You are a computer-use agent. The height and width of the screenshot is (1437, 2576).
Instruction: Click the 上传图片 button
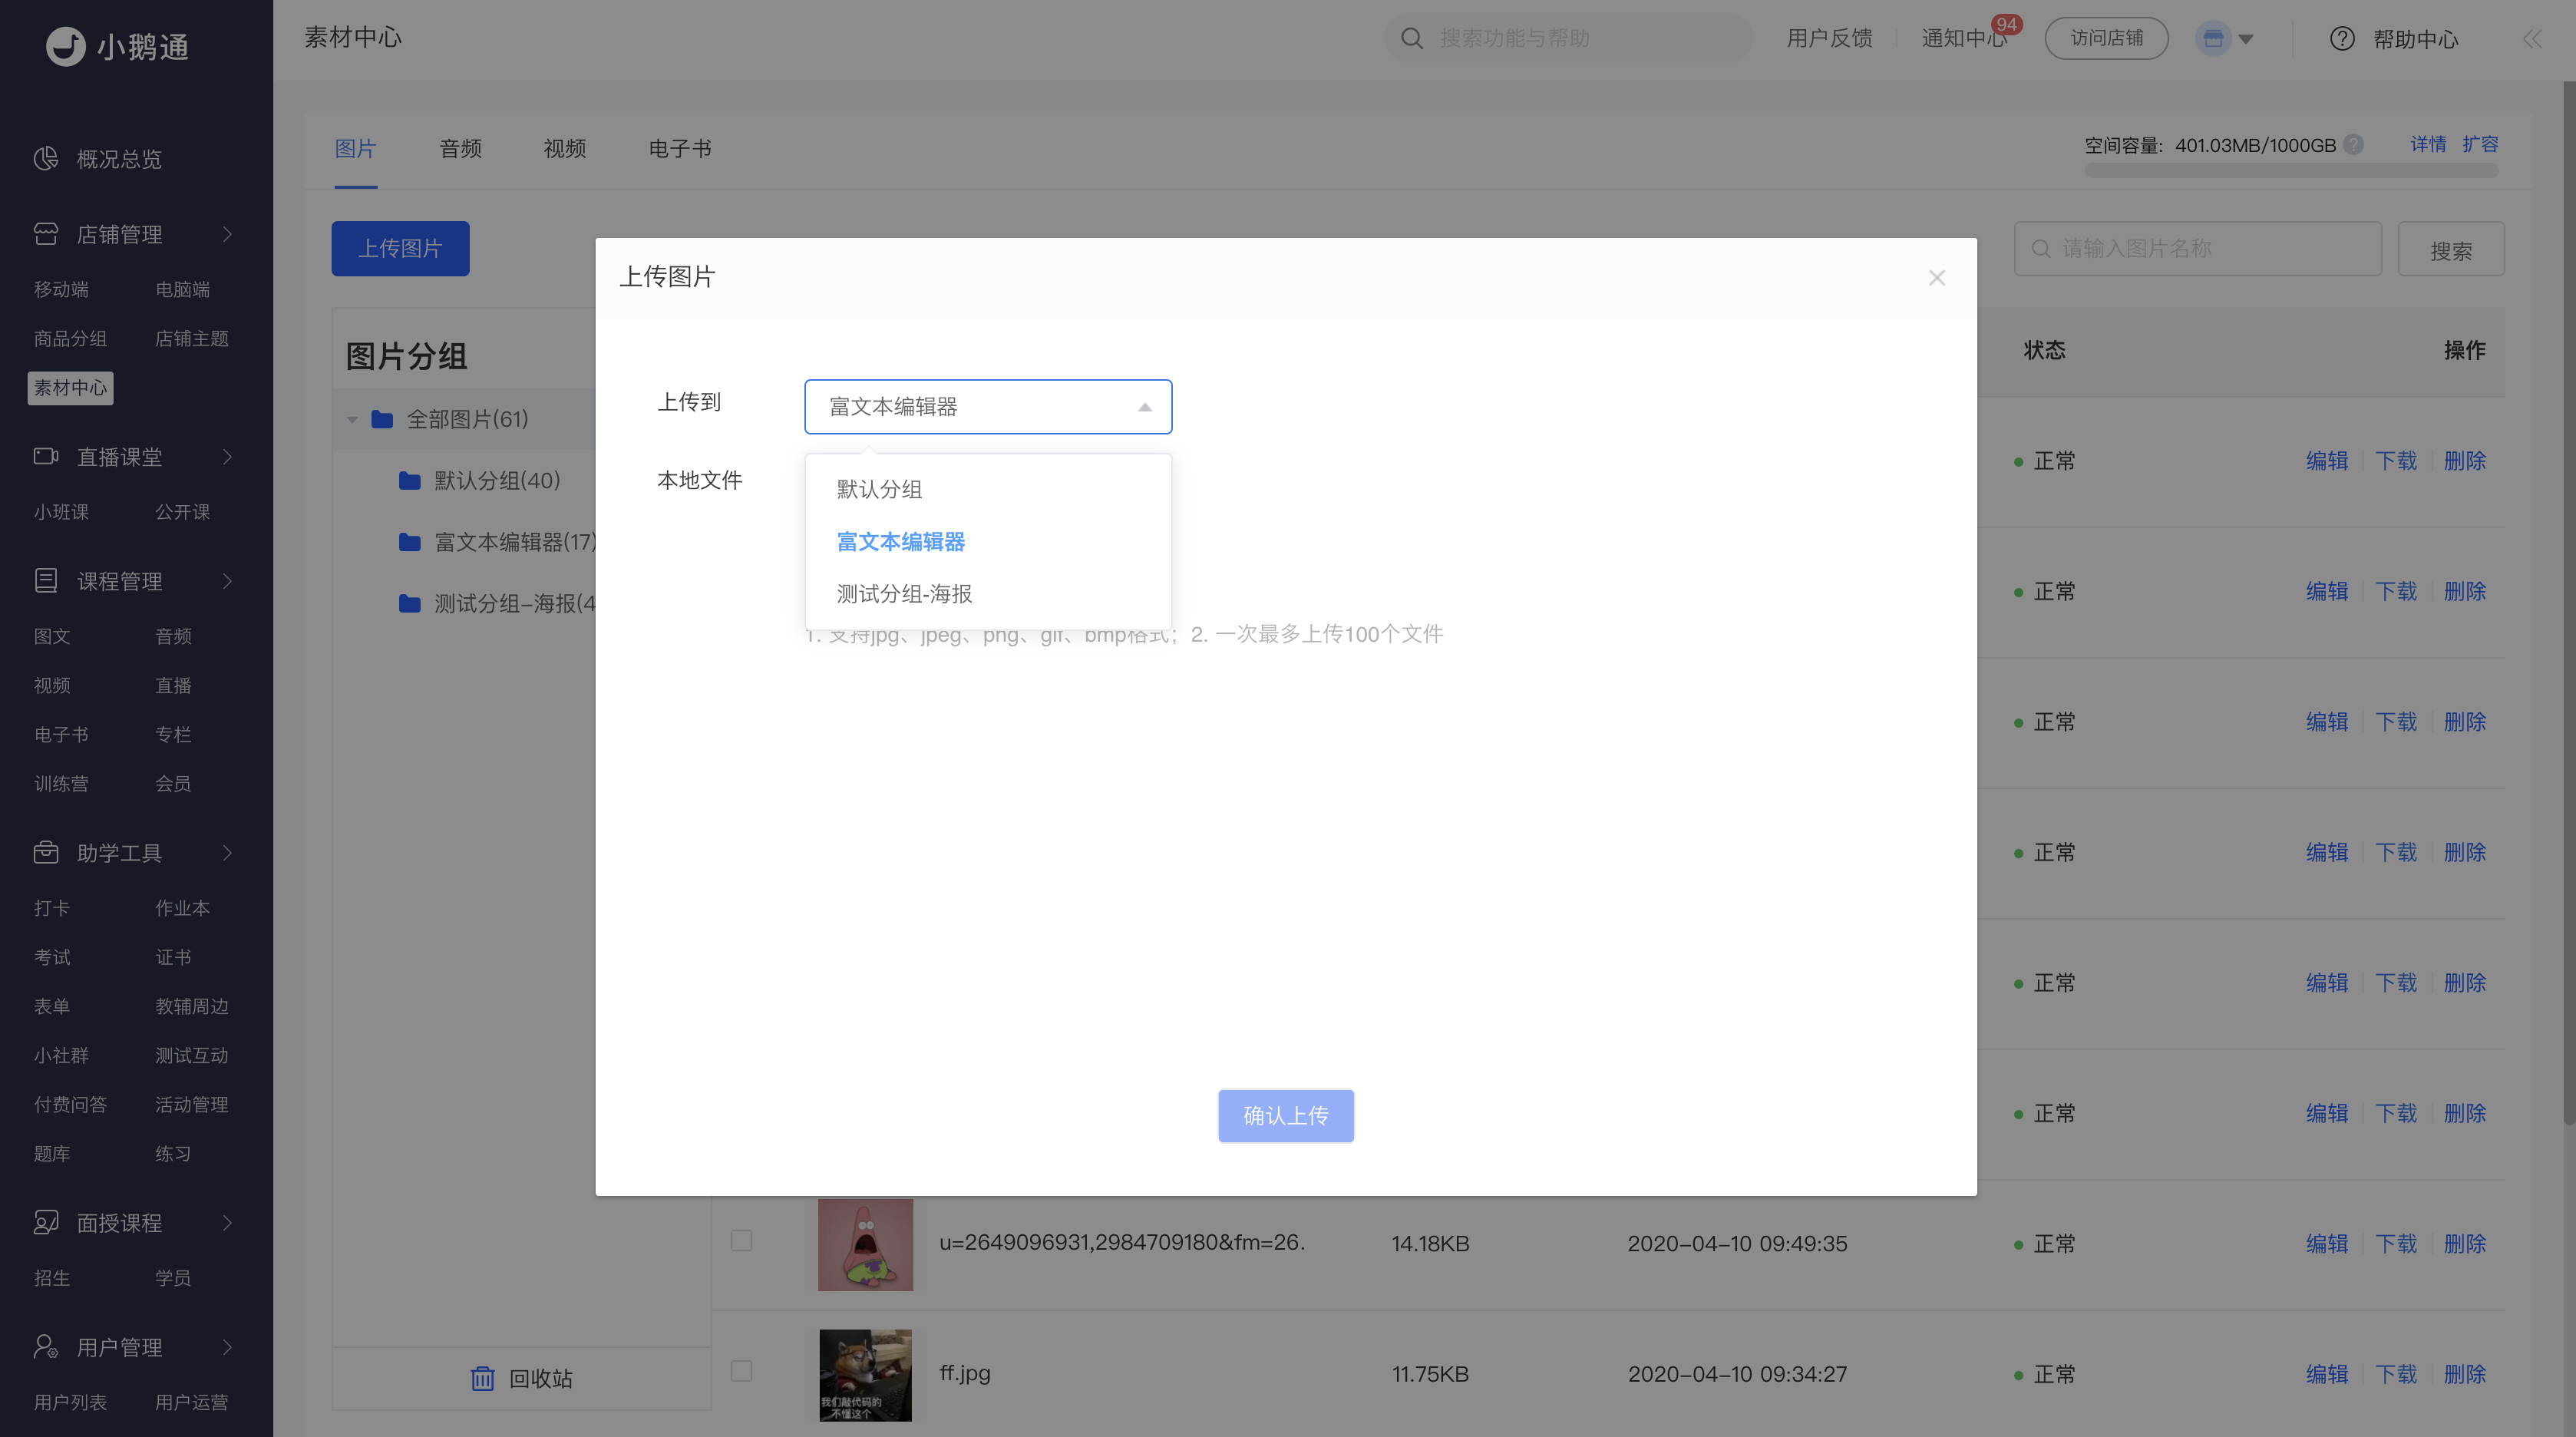click(x=400, y=248)
